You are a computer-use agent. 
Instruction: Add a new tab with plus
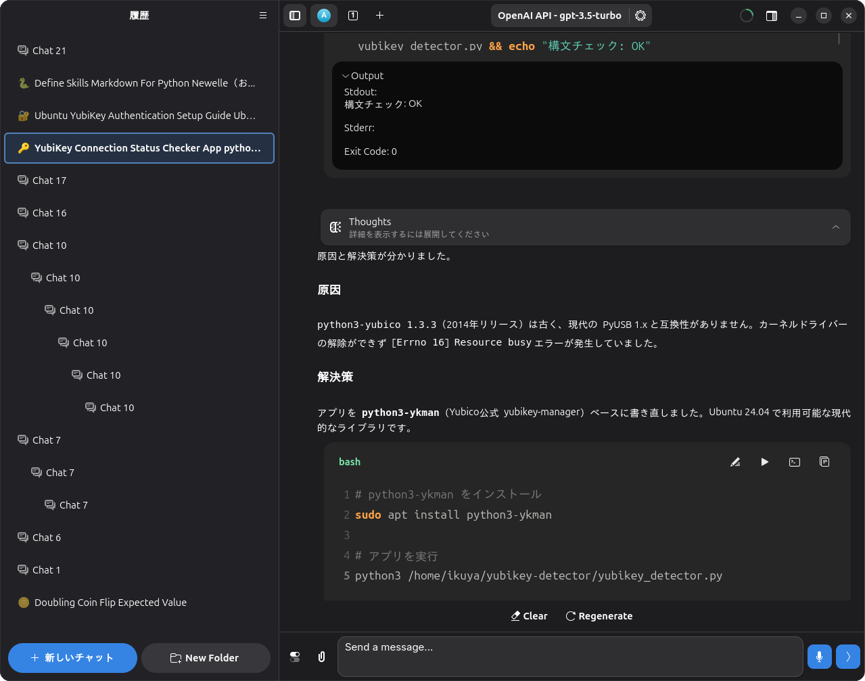(x=380, y=15)
